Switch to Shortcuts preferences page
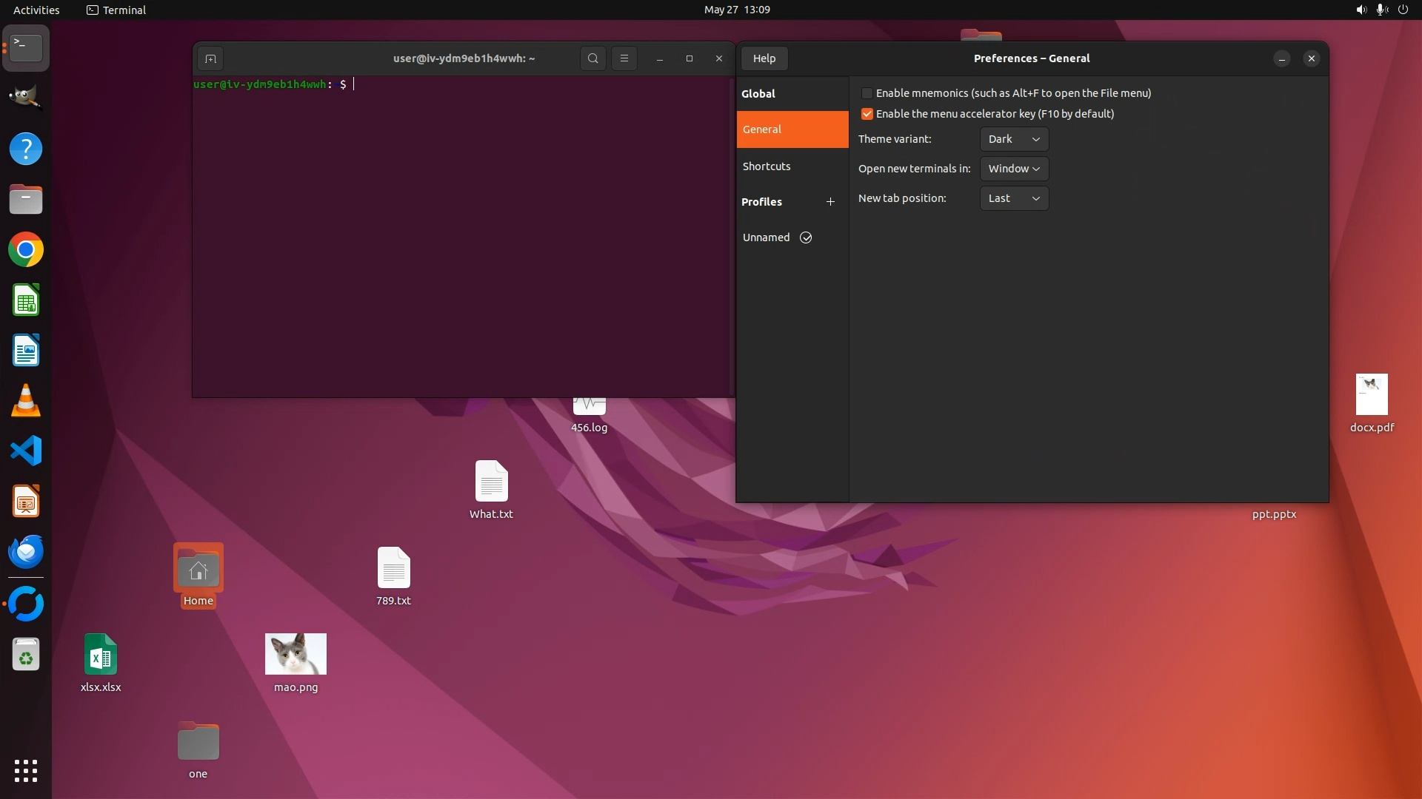The image size is (1422, 799). point(767,166)
